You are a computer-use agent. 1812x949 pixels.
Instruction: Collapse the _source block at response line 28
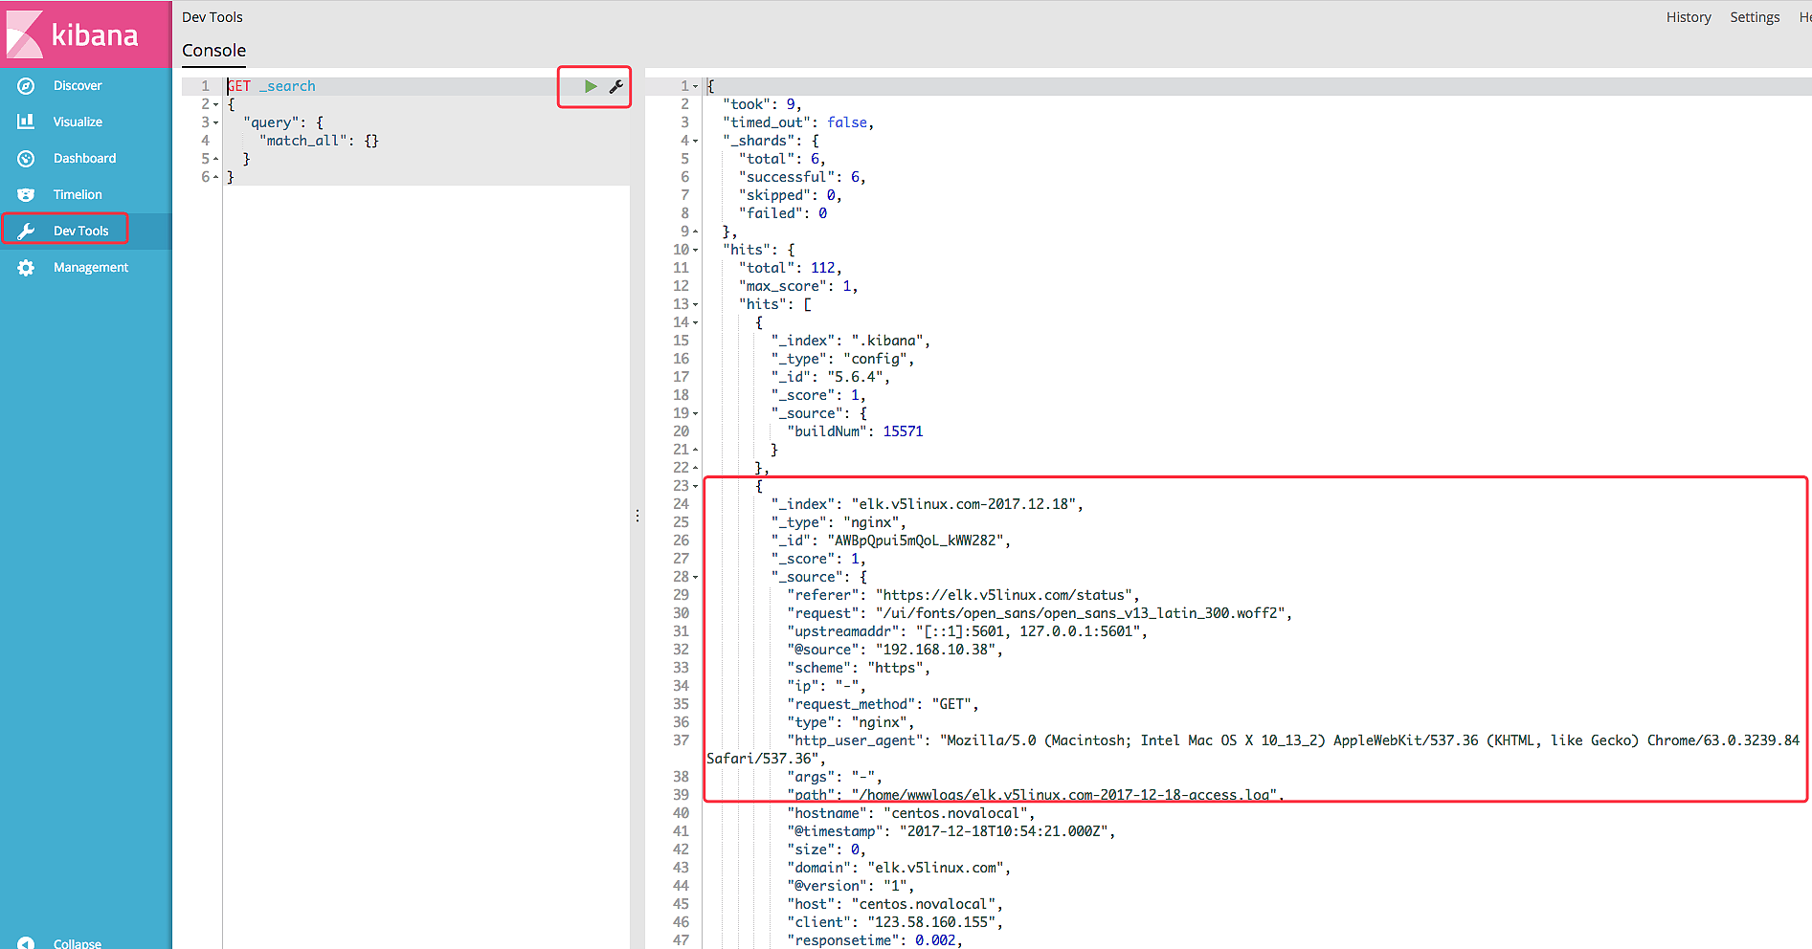pyautogui.click(x=696, y=578)
